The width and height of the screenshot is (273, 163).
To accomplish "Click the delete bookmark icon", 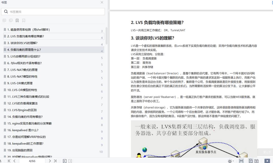I will 24,20.
